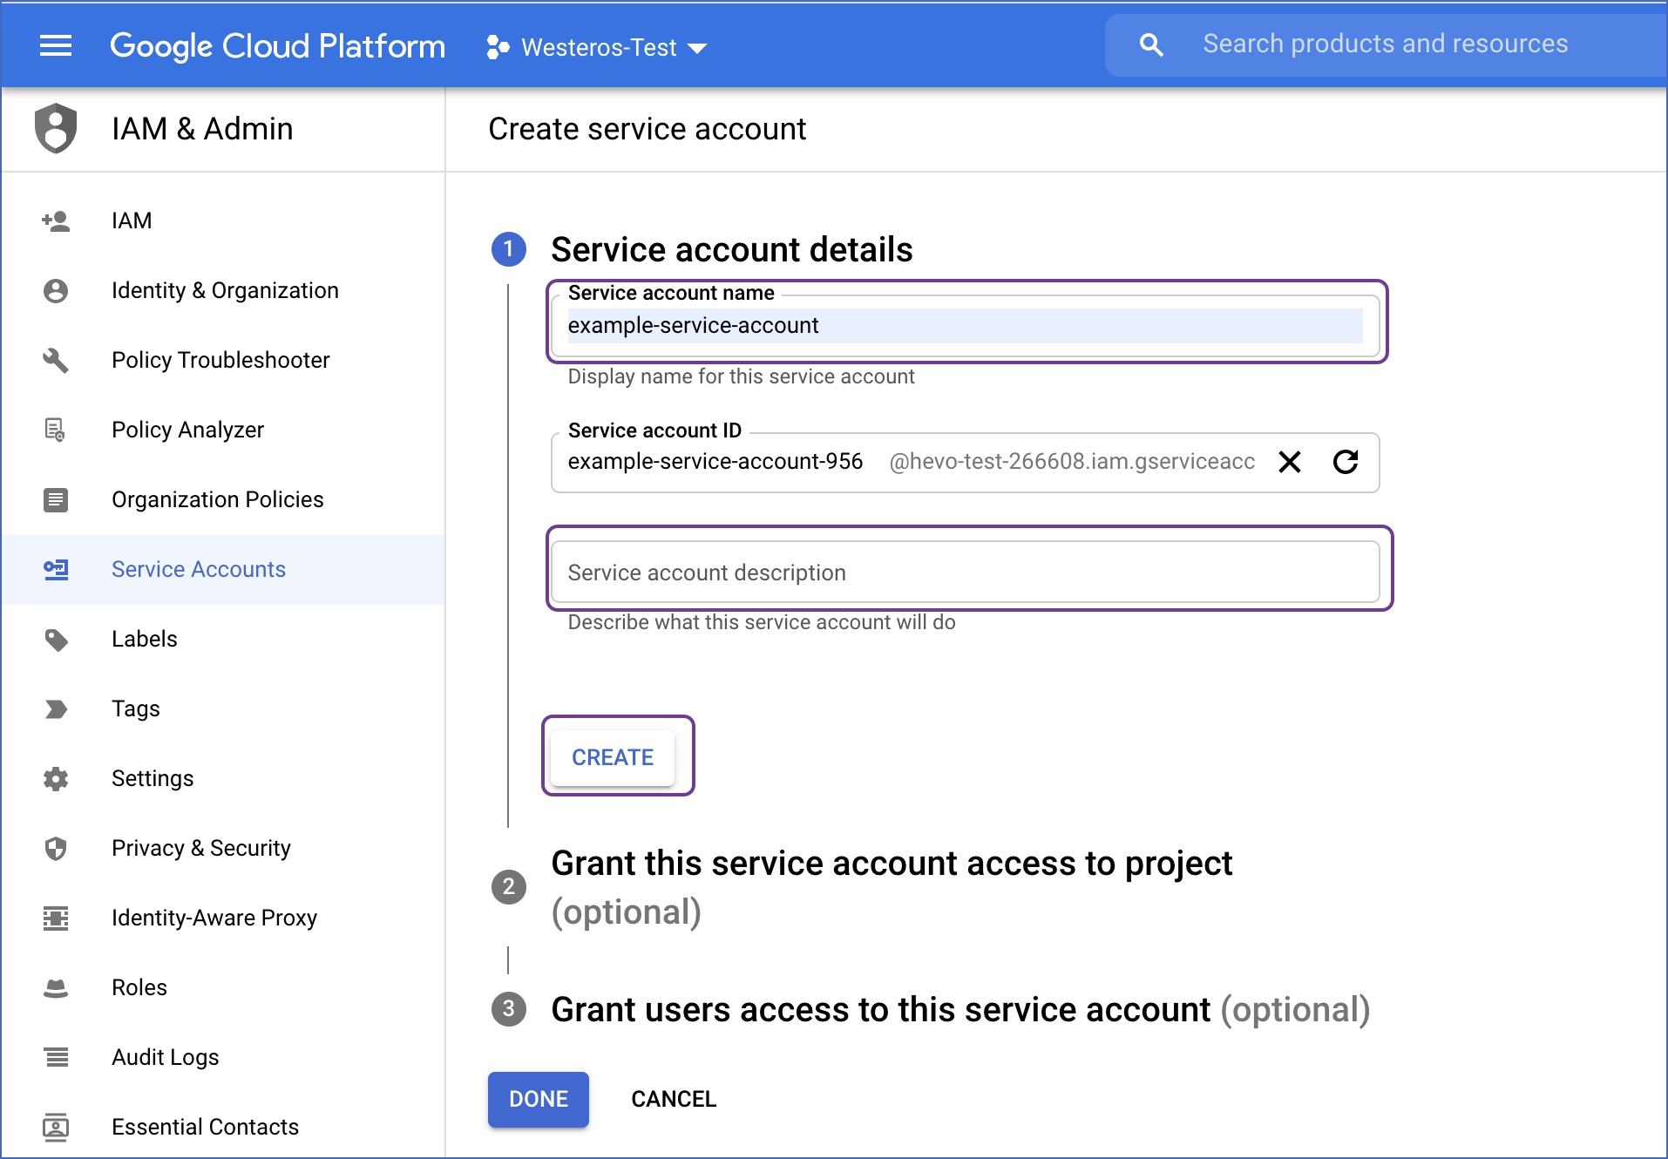Clear the service account ID with X
1668x1159 pixels.
(x=1290, y=462)
